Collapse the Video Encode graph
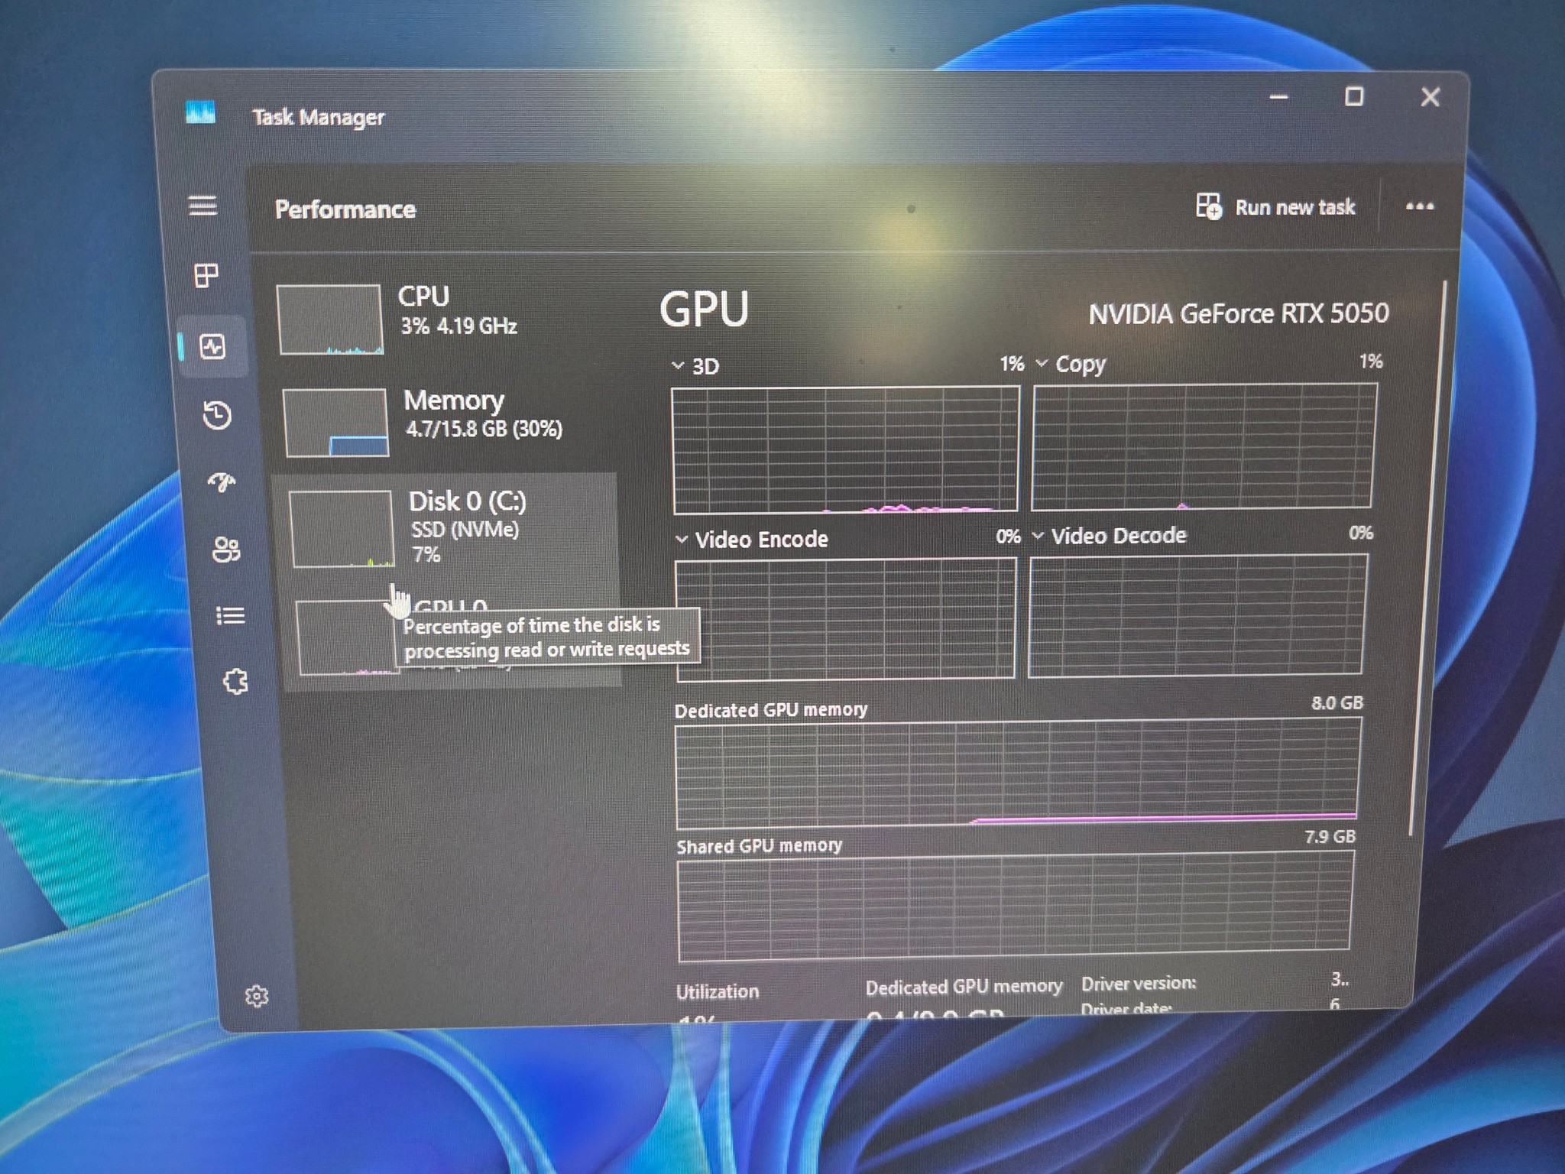Viewport: 1565px width, 1174px height. click(682, 538)
